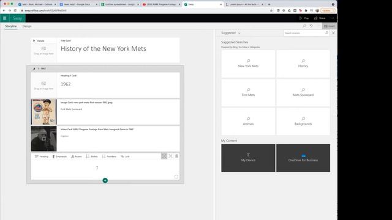The width and height of the screenshot is (392, 220).
Task: Switch to the Design tab
Action: click(x=27, y=26)
